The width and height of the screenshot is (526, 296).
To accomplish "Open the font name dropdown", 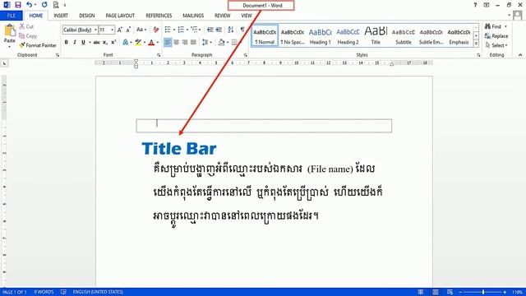I will pyautogui.click(x=95, y=30).
